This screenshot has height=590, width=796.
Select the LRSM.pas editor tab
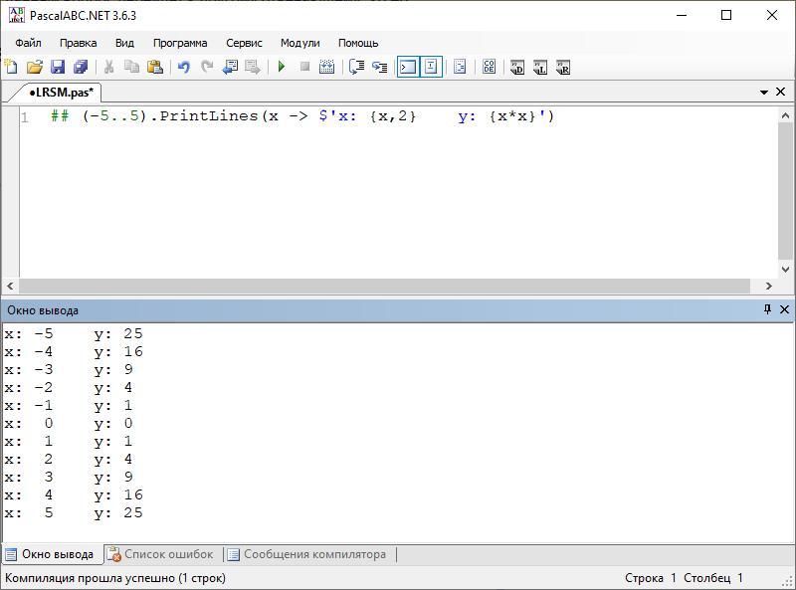click(61, 93)
